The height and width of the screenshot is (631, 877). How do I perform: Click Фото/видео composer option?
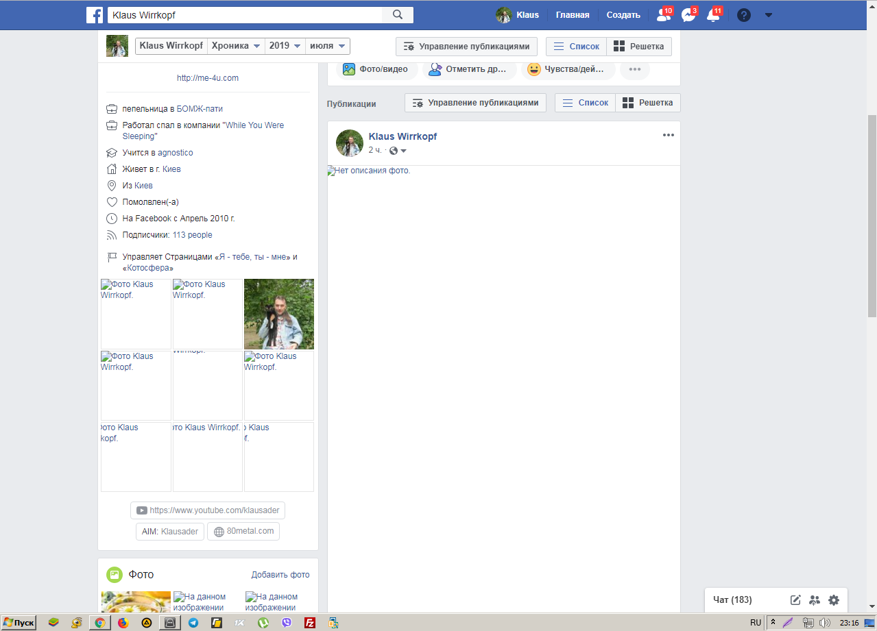click(x=376, y=69)
